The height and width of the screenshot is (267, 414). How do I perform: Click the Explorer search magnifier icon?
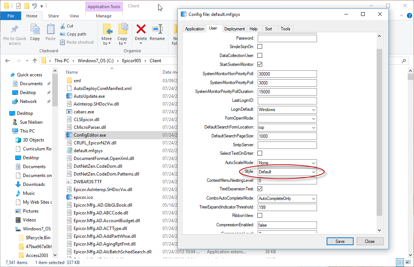click(x=404, y=61)
